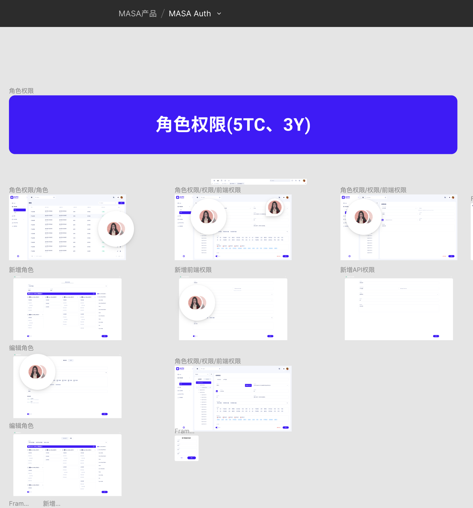Switch to the last browser tab in the mockup
Viewport: 473px width, 508px height.
pos(240,183)
